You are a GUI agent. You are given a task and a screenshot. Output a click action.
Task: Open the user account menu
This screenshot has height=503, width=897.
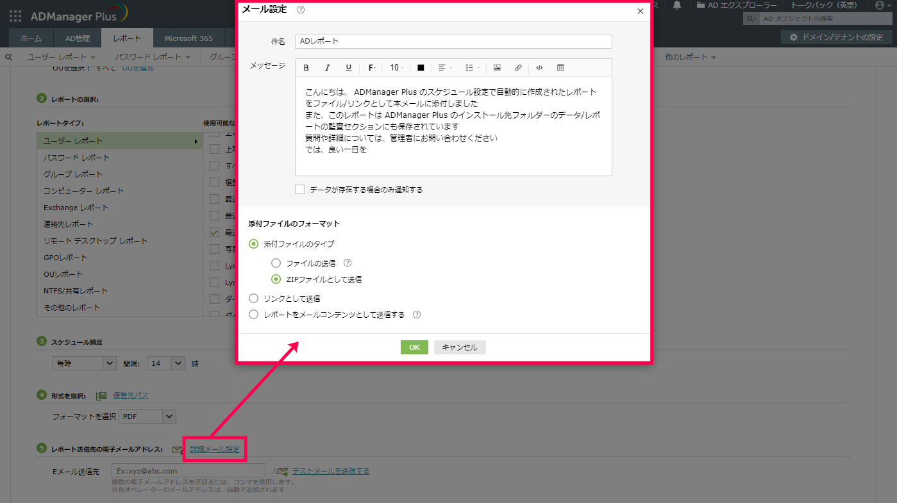[x=883, y=5]
